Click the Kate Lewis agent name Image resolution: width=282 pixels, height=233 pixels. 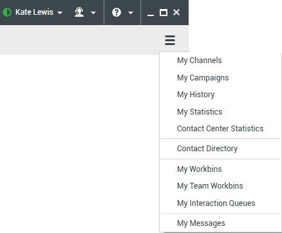click(x=34, y=12)
